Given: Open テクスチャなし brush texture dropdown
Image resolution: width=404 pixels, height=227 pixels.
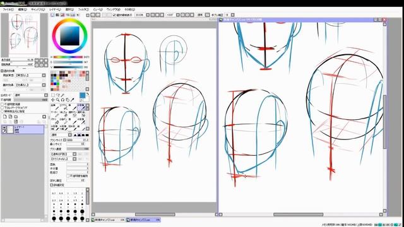Looking at the screenshot, I should click(74, 159).
